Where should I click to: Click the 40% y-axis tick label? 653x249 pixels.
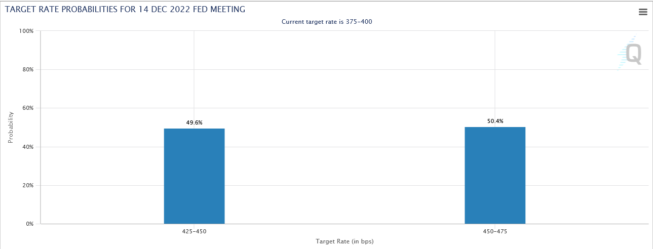pos(27,147)
